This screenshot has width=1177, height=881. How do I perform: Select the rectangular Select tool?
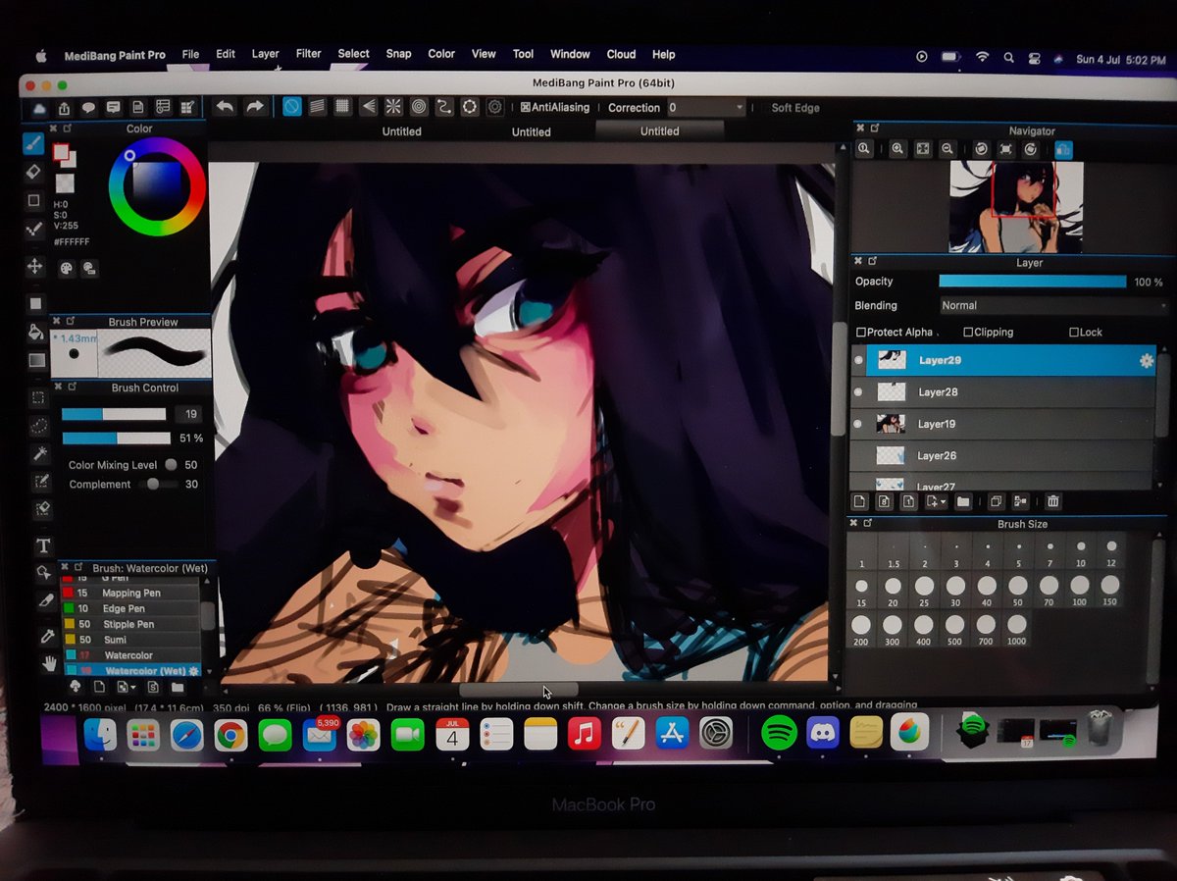37,397
